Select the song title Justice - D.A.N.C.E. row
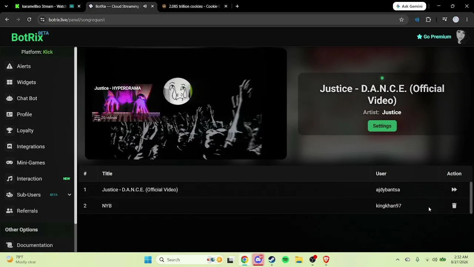The width and height of the screenshot is (474, 267). [140, 189]
